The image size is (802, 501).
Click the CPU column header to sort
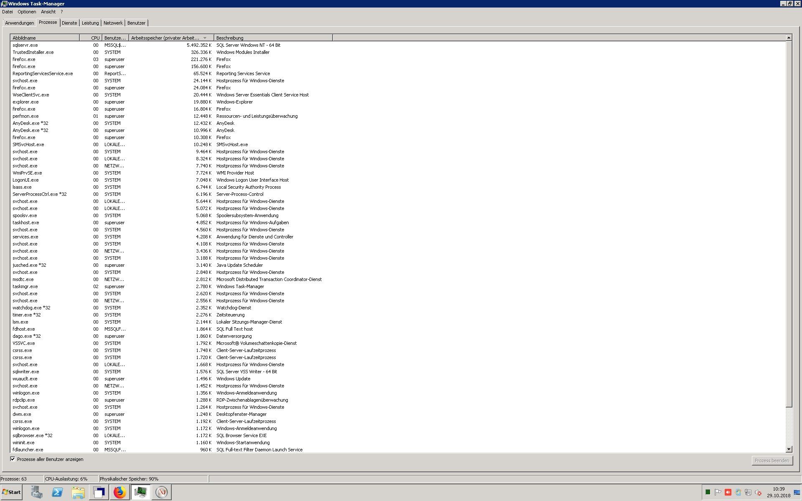90,38
